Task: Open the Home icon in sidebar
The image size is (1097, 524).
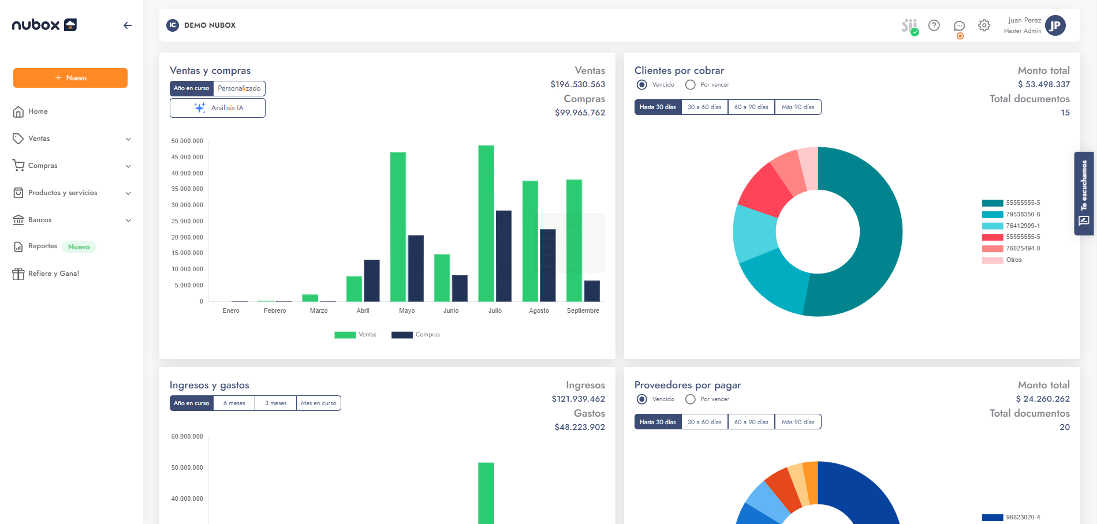Action: pyautogui.click(x=18, y=112)
